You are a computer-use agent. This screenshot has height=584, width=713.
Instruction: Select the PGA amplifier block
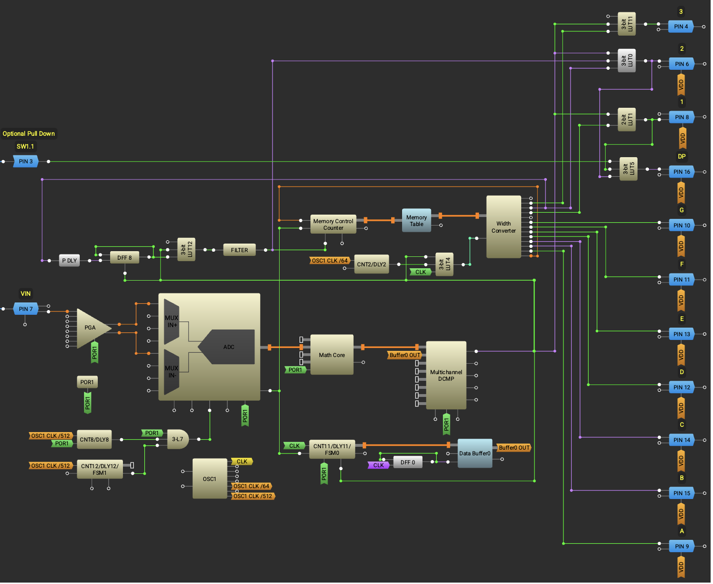[90, 328]
